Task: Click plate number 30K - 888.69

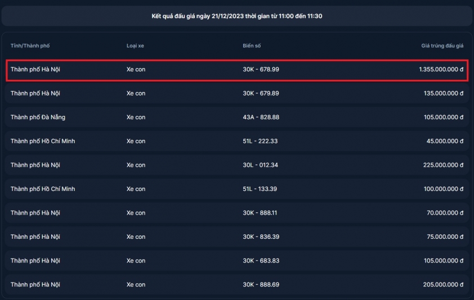Action: 261,285
